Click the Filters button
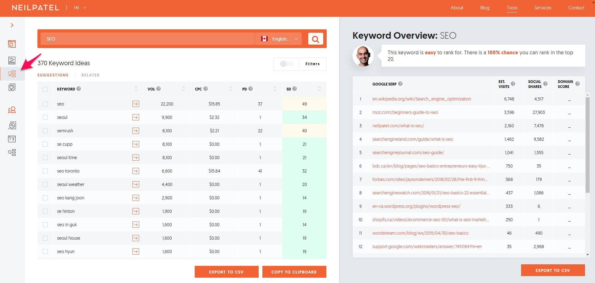 (313, 64)
